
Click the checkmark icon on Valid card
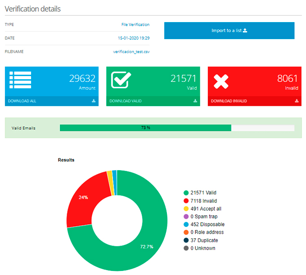(x=121, y=80)
